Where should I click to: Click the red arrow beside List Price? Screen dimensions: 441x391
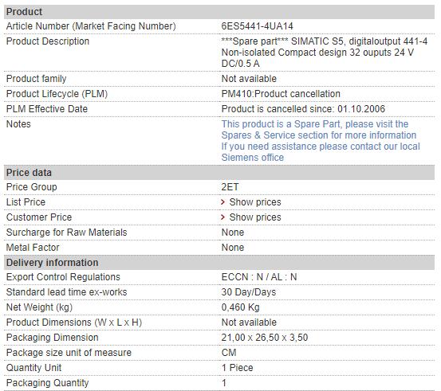[223, 202]
